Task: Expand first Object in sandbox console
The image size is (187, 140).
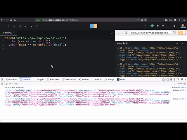Action: tap(119, 48)
